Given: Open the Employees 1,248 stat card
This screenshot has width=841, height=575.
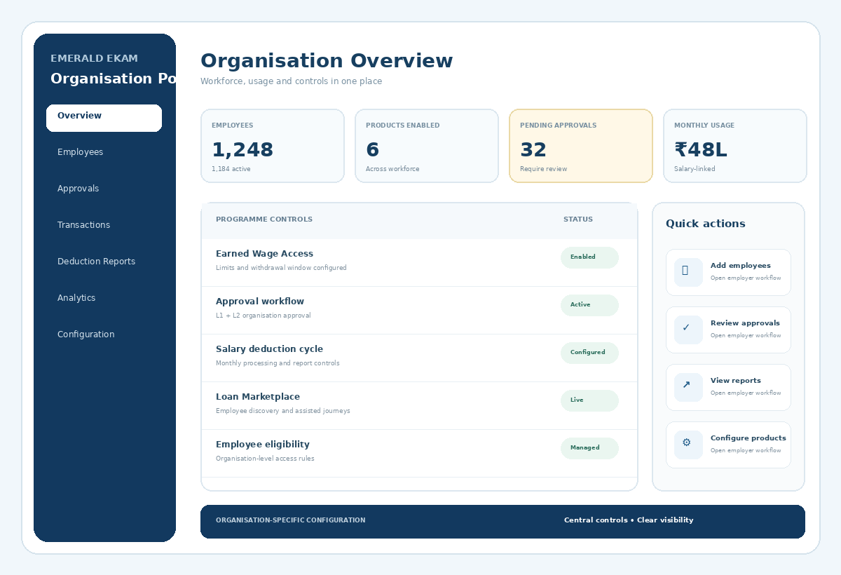Looking at the screenshot, I should coord(273,146).
